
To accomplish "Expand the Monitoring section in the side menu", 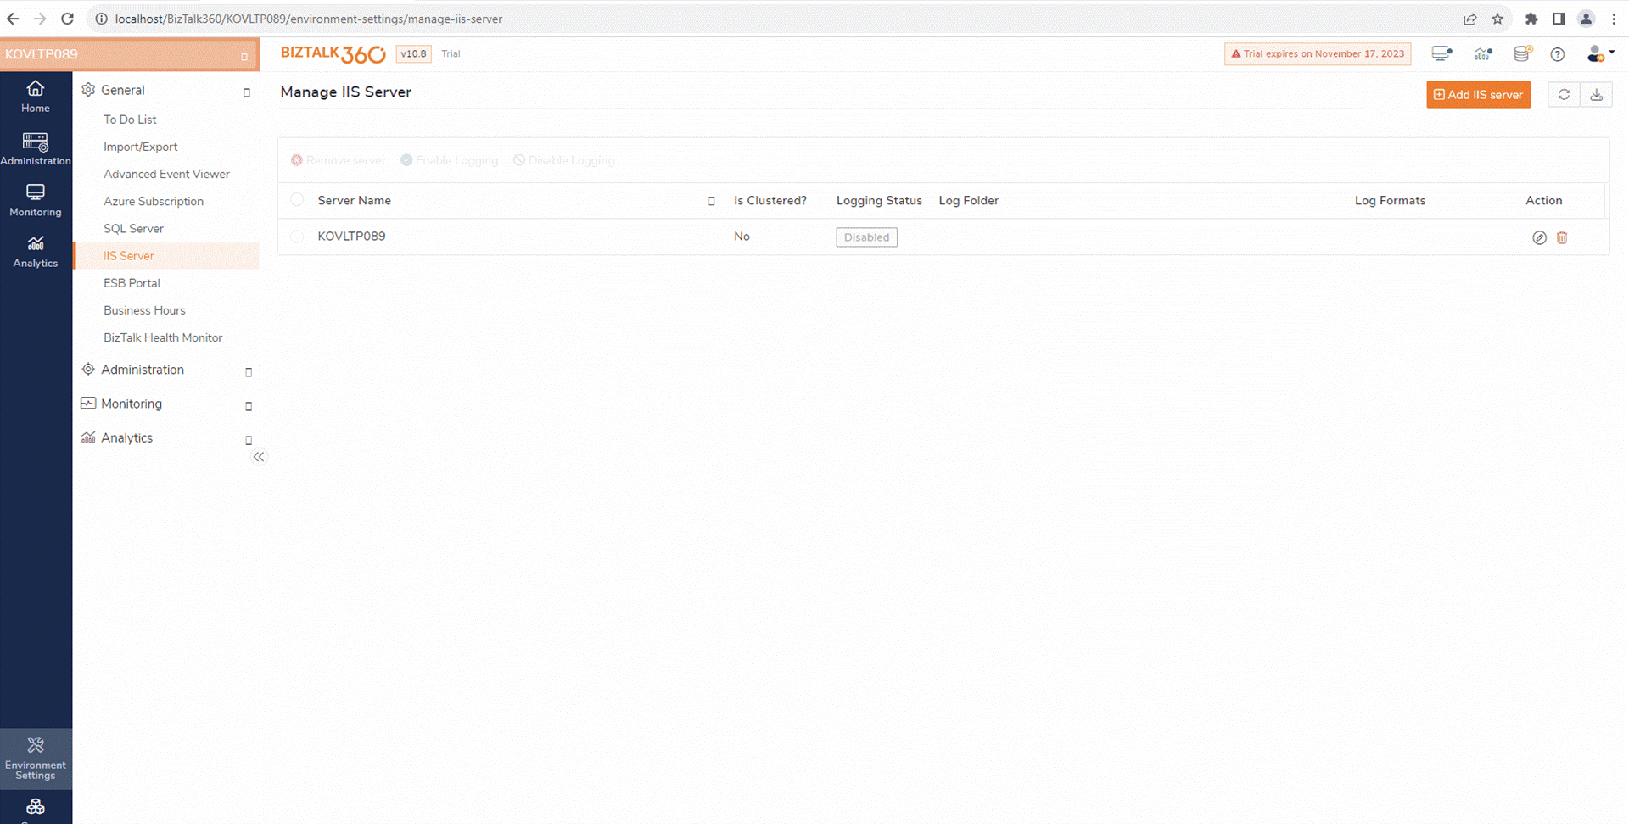I will pyautogui.click(x=248, y=406).
